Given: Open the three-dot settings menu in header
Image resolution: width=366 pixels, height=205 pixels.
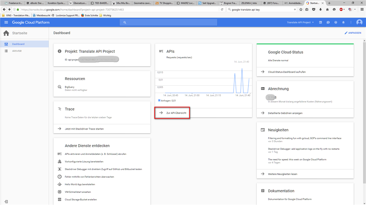Looking at the screenshot, I should click(x=351, y=23).
